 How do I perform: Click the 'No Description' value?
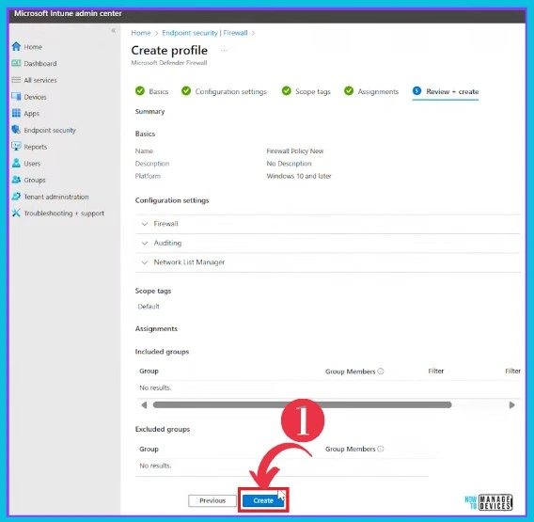pos(289,164)
